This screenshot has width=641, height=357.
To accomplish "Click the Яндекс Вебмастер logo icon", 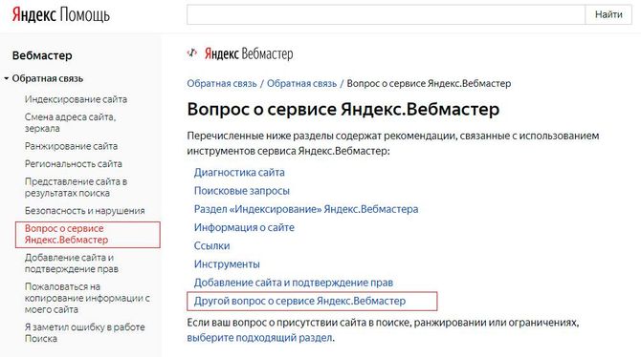I will click(192, 53).
